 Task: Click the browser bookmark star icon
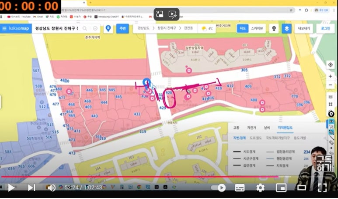click(x=291, y=10)
